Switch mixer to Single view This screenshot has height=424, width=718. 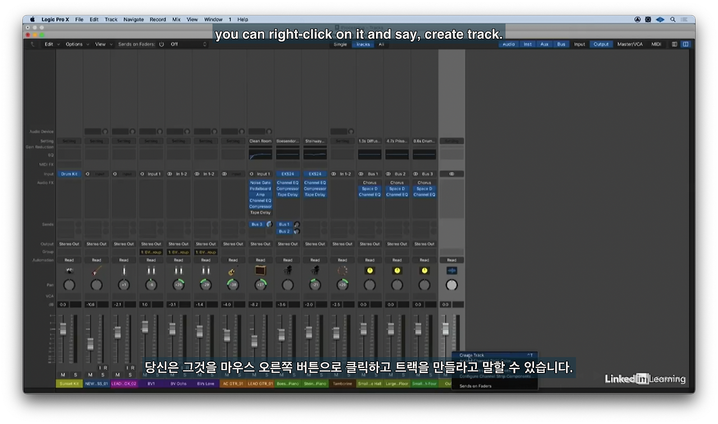click(340, 44)
